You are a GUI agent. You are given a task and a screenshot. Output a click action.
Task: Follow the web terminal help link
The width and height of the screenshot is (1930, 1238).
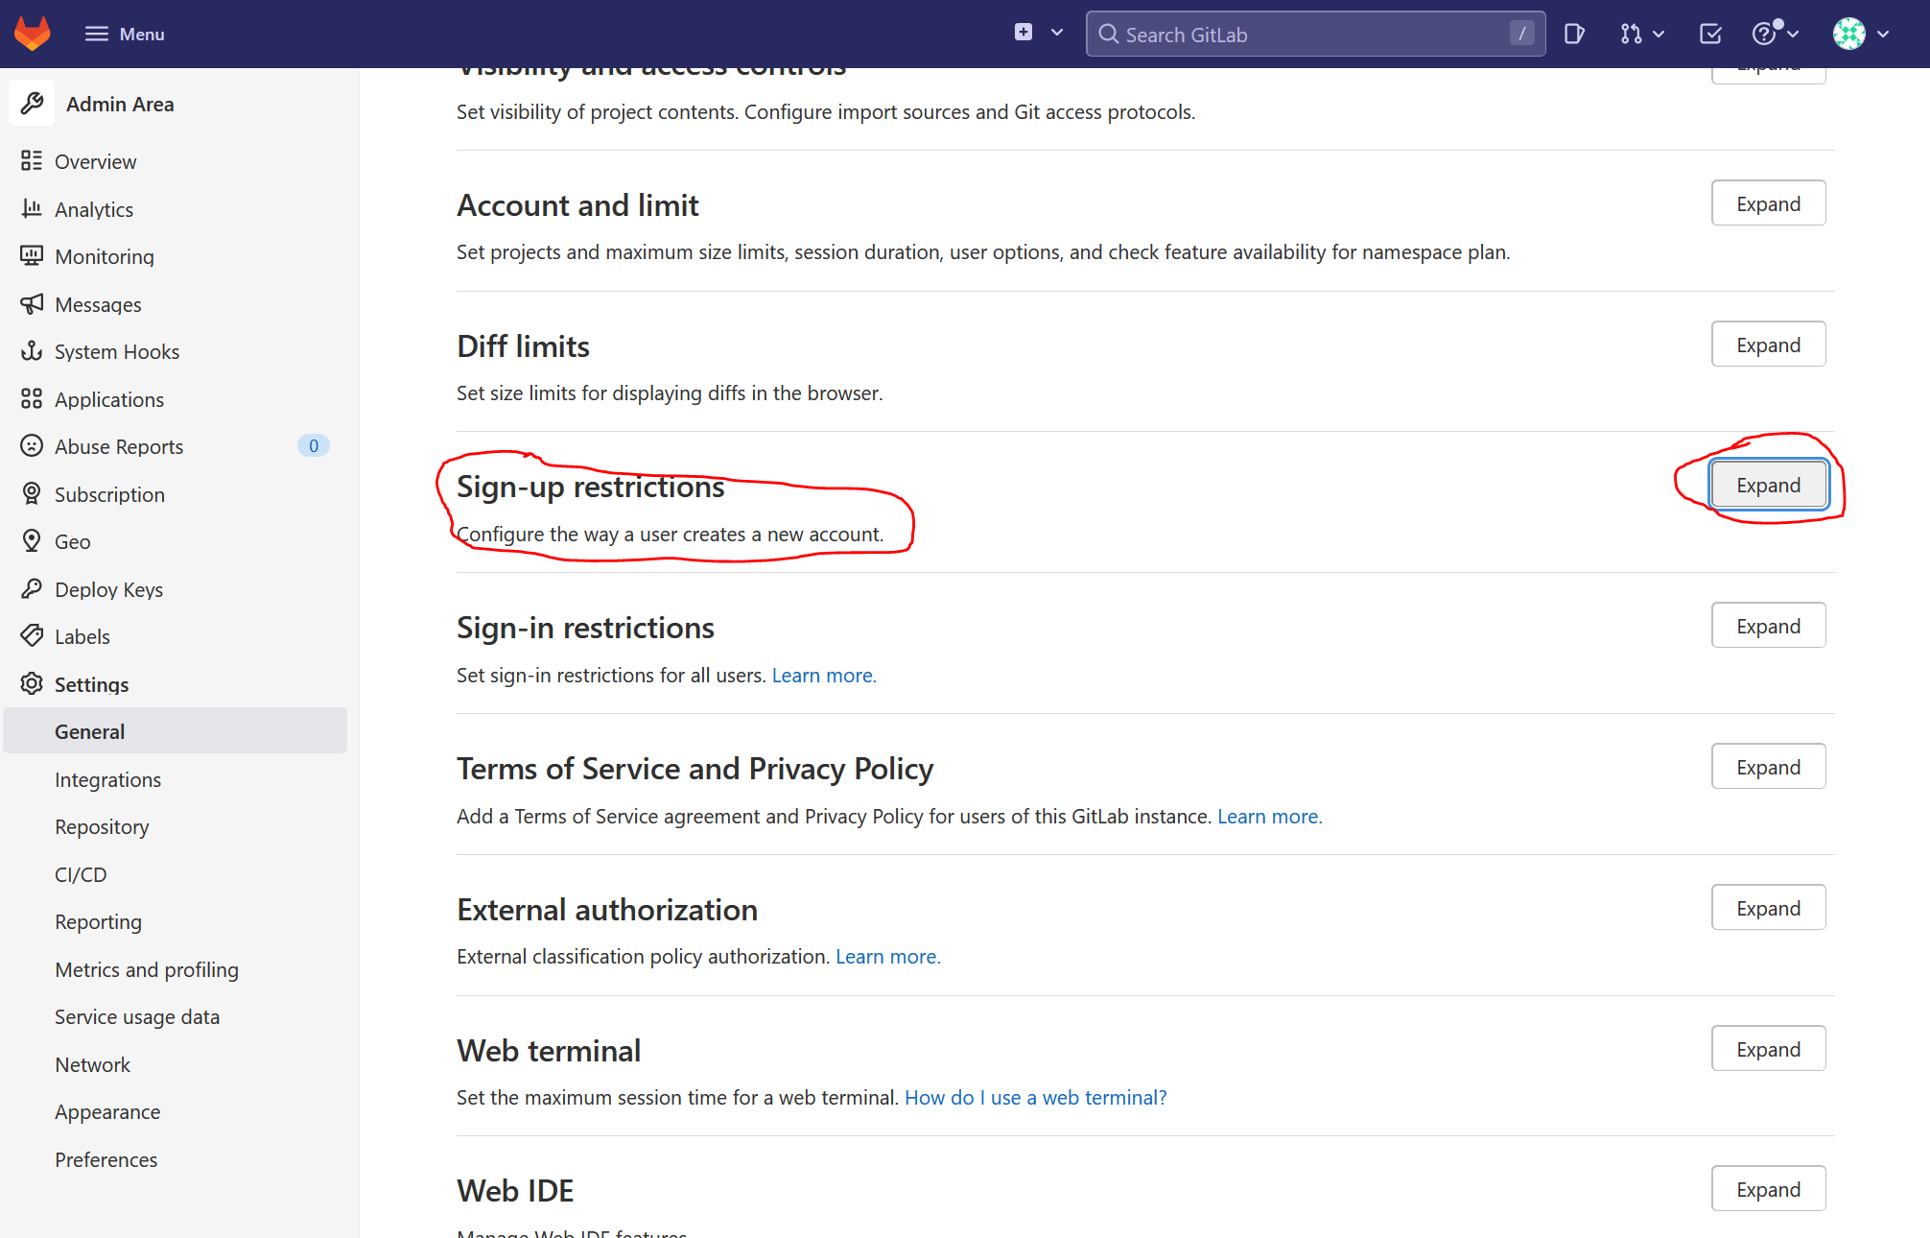click(x=1035, y=1097)
